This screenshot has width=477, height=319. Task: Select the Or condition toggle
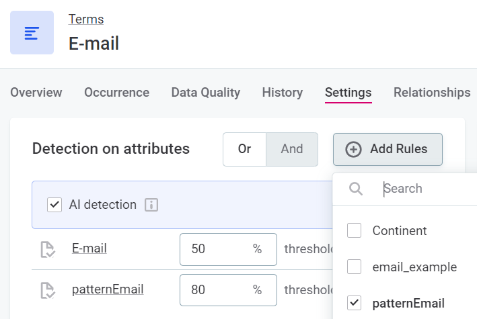click(244, 149)
